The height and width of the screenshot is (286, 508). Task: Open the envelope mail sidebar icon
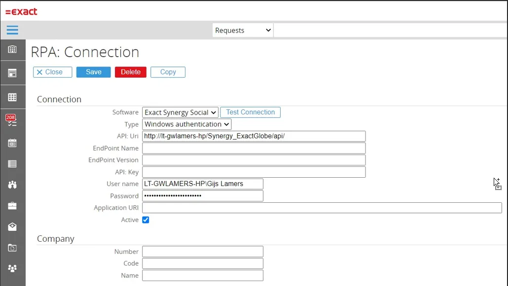coord(12,226)
